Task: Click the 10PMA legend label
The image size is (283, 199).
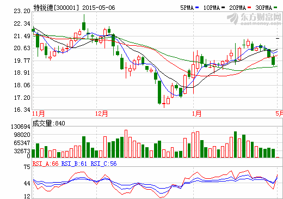Action: [x=212, y=8]
